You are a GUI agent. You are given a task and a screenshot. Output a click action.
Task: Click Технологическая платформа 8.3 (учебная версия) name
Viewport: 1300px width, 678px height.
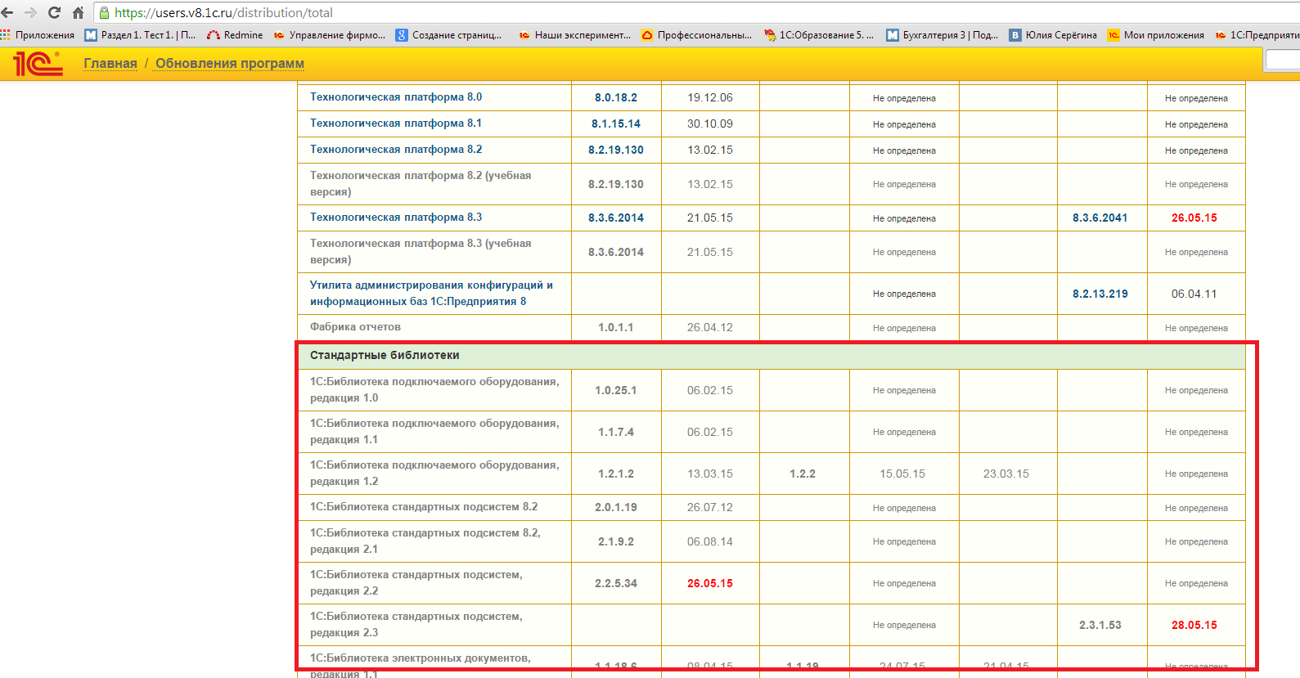[421, 252]
